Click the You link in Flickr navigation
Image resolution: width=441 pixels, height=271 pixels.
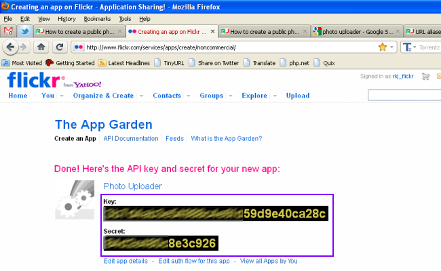pyautogui.click(x=47, y=96)
